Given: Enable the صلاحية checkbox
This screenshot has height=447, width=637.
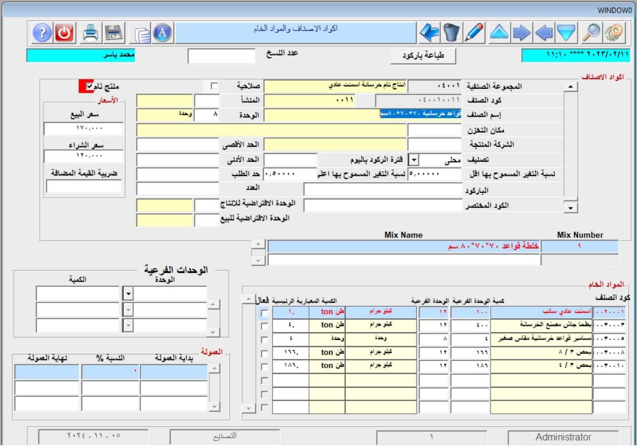Looking at the screenshot, I should [214, 86].
